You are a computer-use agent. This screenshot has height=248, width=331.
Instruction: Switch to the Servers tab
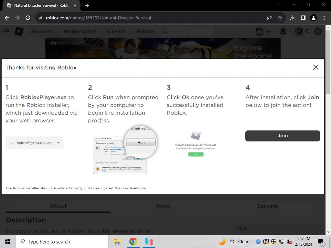click(267, 206)
